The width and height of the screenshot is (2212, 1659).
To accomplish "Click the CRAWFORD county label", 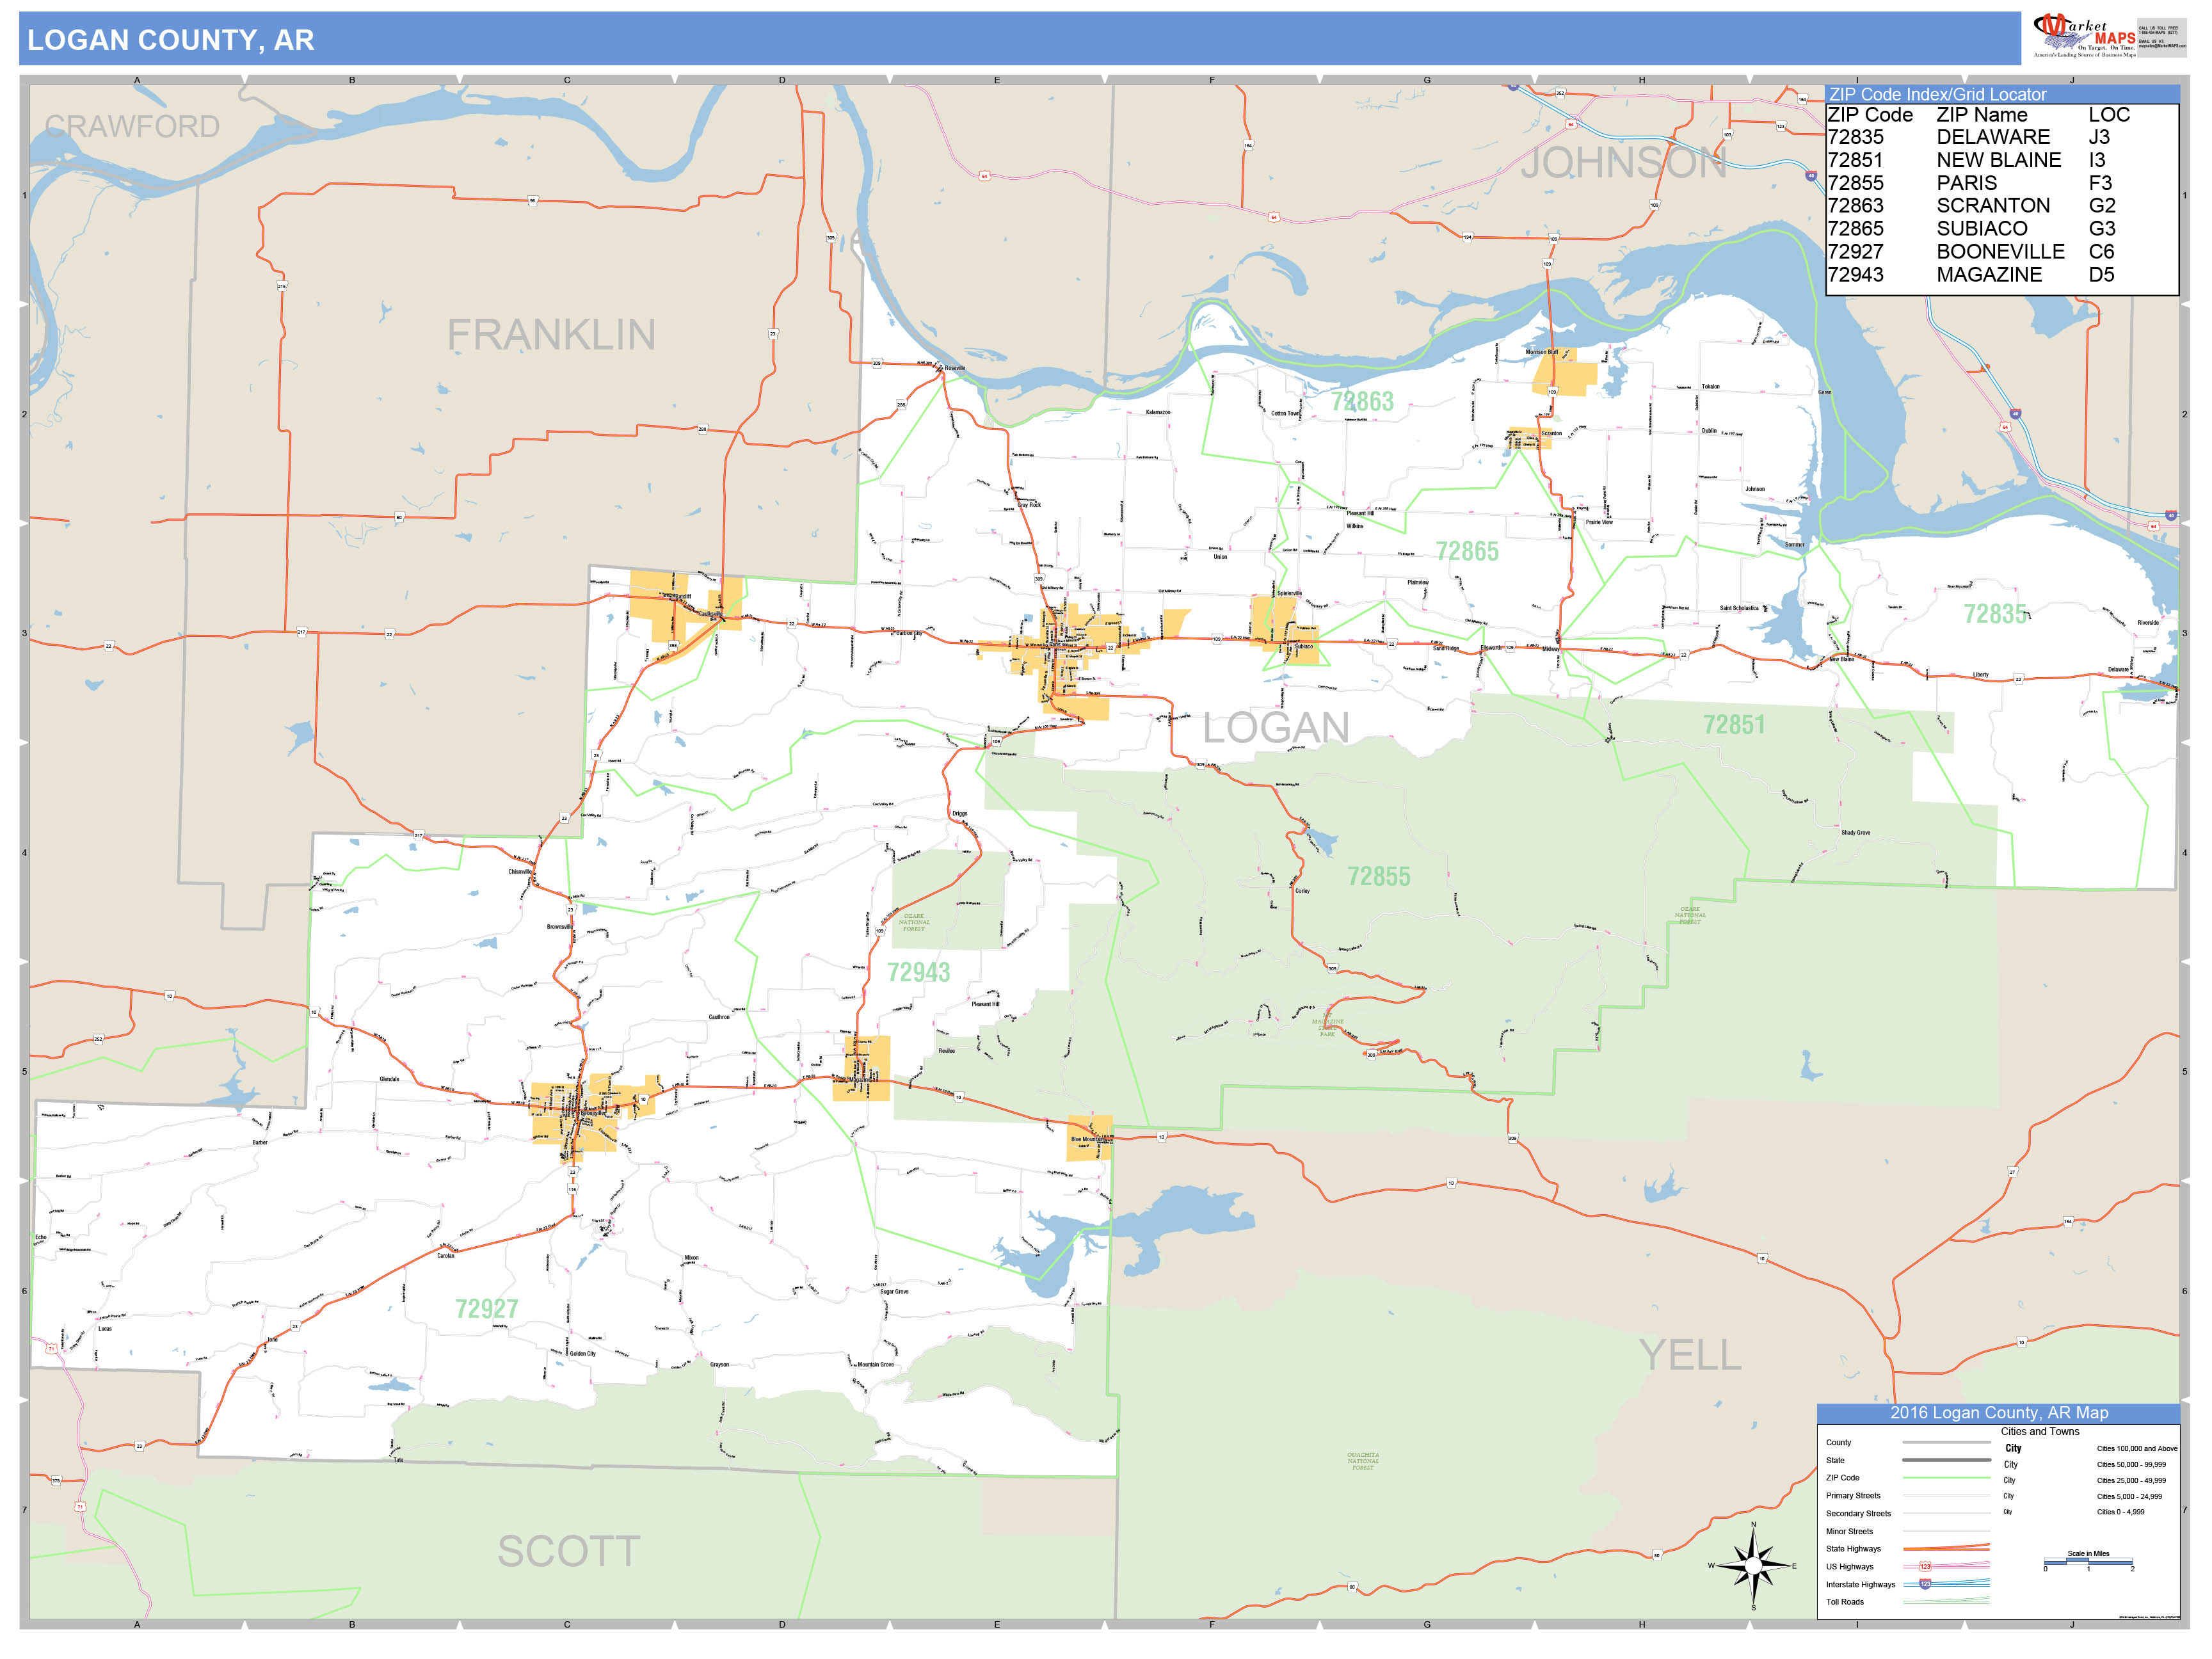I will click(x=132, y=127).
